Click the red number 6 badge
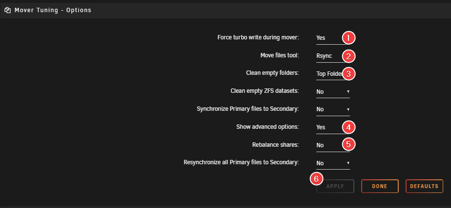The width and height of the screenshot is (451, 208). coord(316,178)
